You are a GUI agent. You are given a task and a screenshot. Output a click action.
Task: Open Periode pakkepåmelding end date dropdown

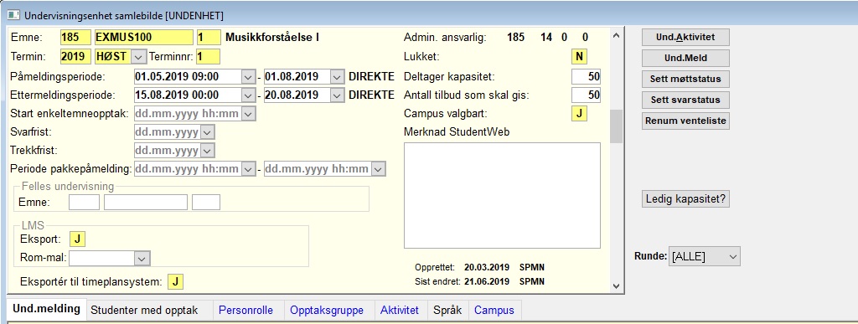(x=379, y=169)
